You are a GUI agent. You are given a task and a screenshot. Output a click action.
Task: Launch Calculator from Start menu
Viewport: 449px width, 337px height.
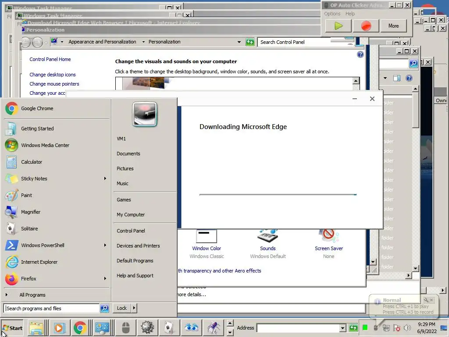pos(57,162)
